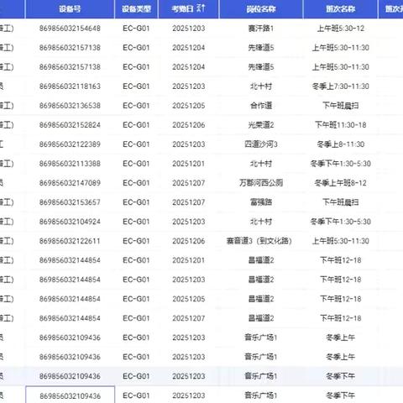Click EC-G01 in the 869856032154648 row
Viewport: 403px width, 403px height.
coord(136,29)
